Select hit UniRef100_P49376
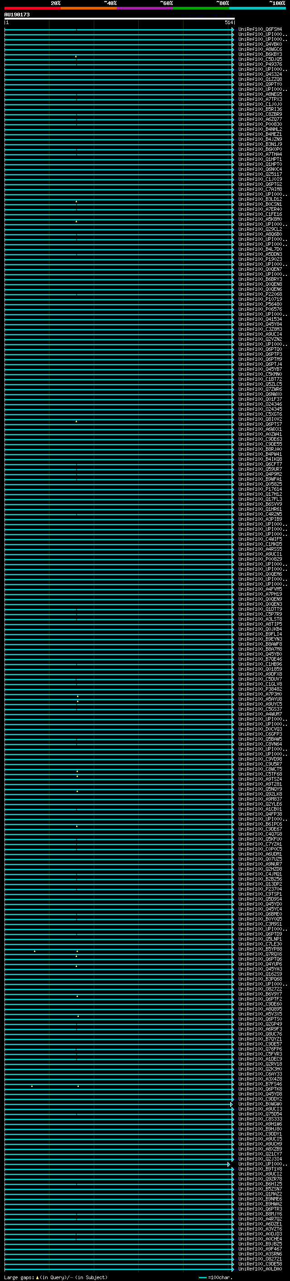 [x=260, y=64]
